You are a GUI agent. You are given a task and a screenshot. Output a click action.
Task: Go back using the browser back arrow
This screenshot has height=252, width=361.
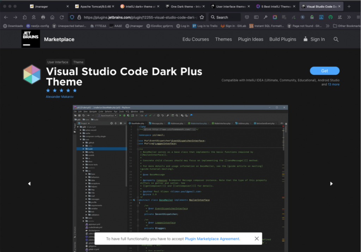click(x=6, y=17)
